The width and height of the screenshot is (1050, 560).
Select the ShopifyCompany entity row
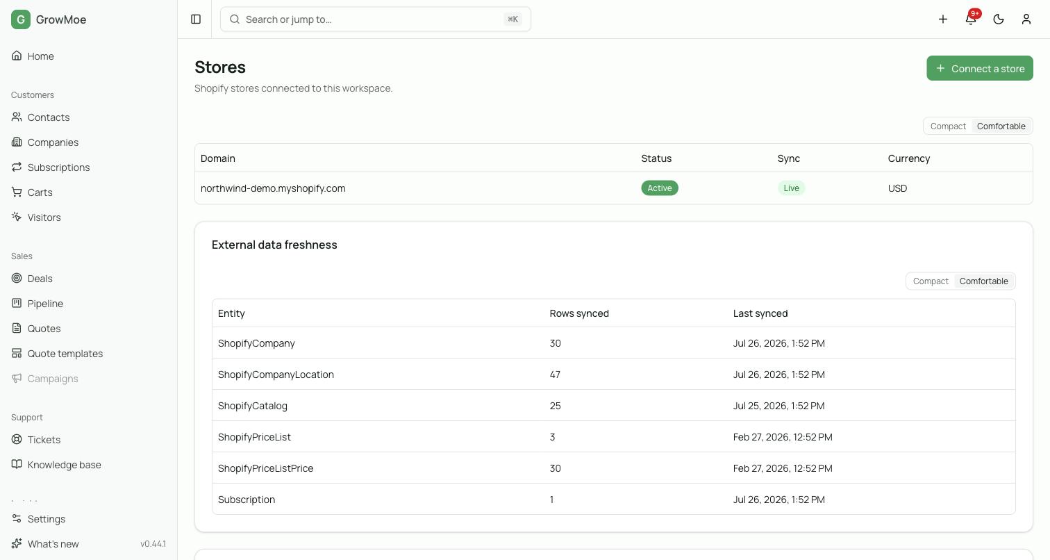click(614, 343)
